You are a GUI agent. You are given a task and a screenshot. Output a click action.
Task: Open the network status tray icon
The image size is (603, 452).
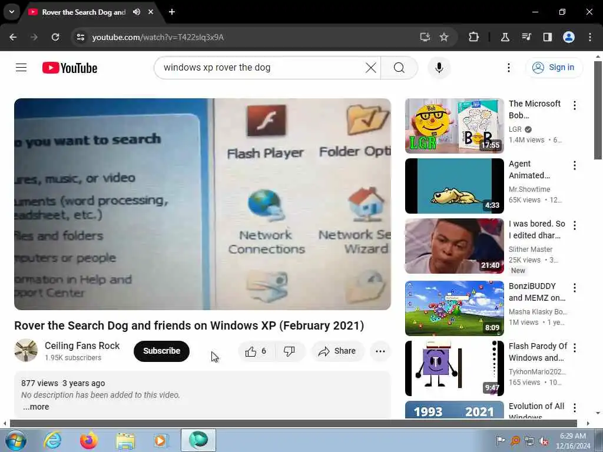click(529, 441)
